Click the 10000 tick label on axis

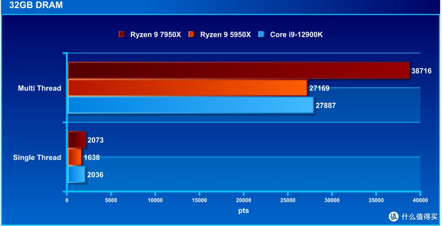[155, 200]
